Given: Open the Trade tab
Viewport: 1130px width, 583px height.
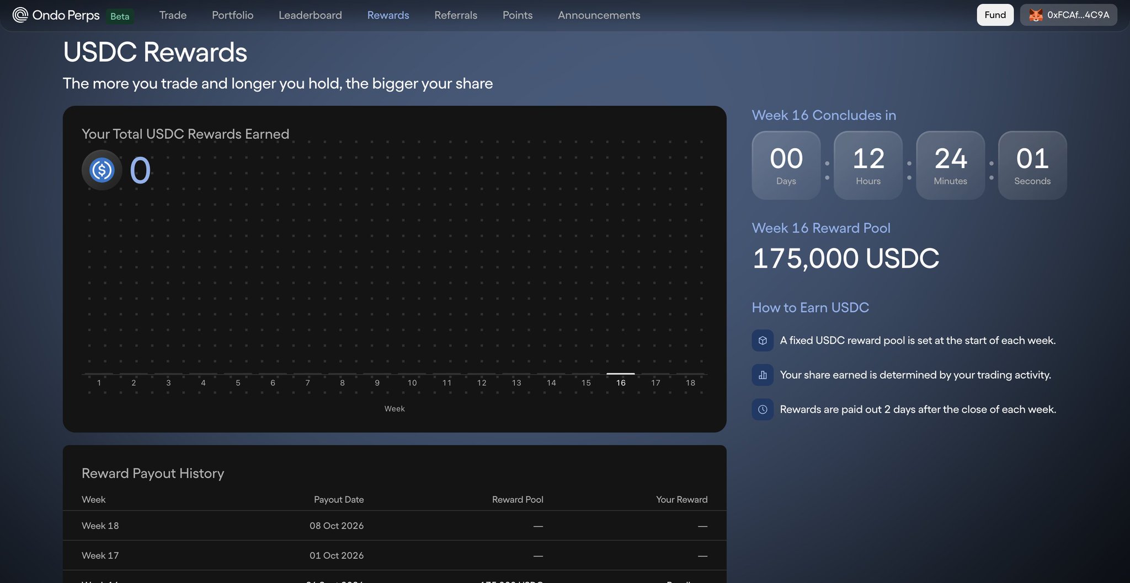Looking at the screenshot, I should [173, 15].
